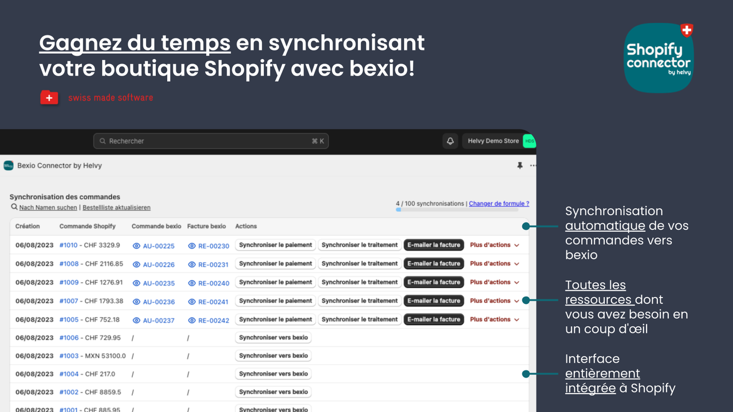The height and width of the screenshot is (412, 733).
Task: Click the Création column header
Action: point(27,226)
